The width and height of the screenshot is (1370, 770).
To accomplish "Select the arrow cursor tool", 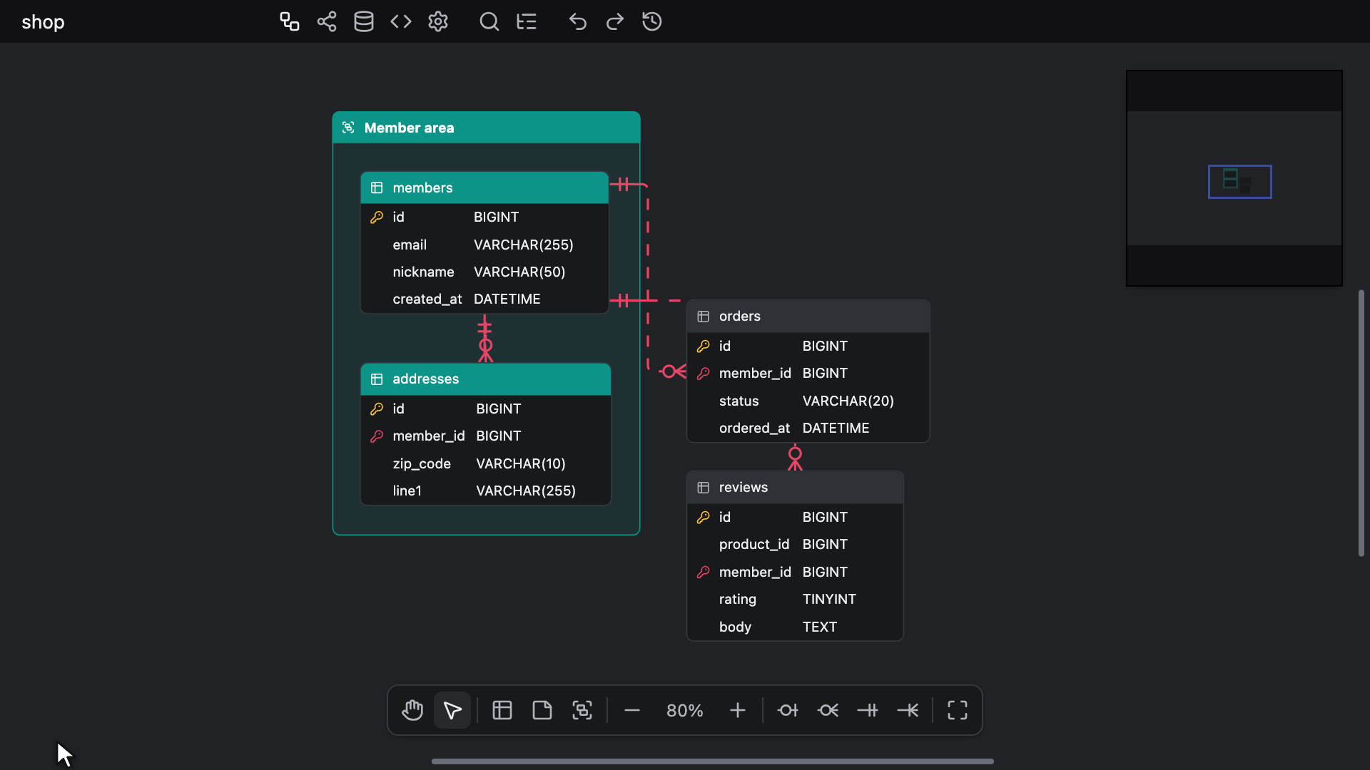I will pyautogui.click(x=452, y=710).
